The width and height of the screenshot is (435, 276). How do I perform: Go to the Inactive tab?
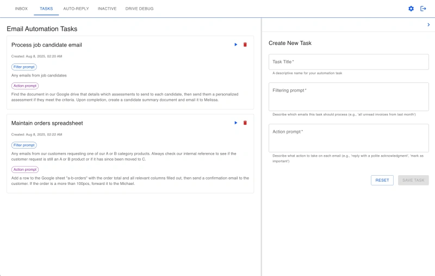click(x=107, y=9)
